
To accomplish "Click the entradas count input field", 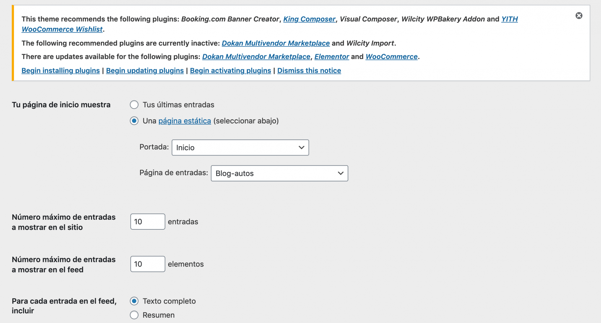I will (147, 222).
